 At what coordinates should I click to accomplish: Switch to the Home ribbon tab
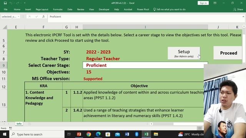pyautogui.click(x=17, y=9)
